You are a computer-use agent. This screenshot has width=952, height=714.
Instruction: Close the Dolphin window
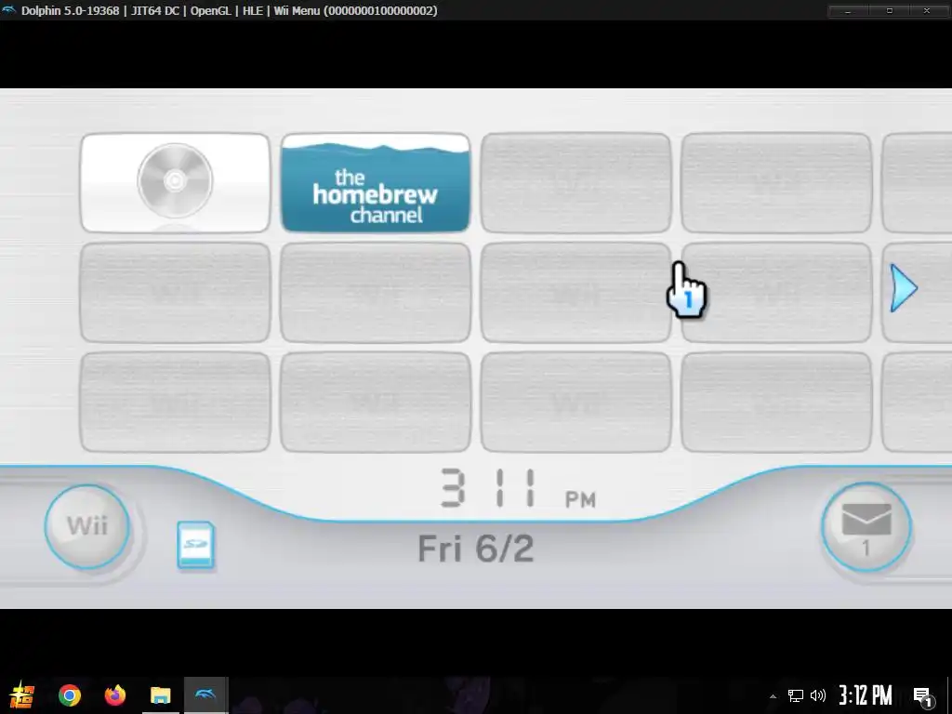click(927, 11)
